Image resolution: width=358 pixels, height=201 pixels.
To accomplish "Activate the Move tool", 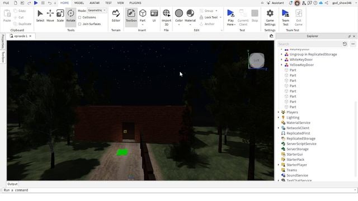I will [50, 16].
